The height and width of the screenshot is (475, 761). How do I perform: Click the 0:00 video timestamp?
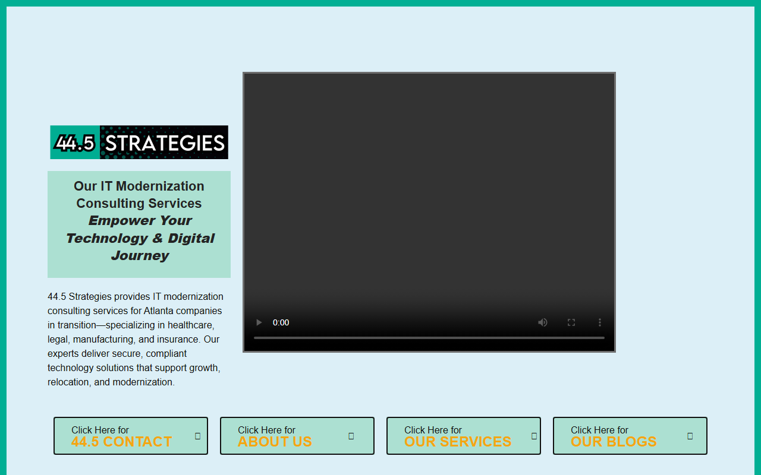tap(281, 322)
